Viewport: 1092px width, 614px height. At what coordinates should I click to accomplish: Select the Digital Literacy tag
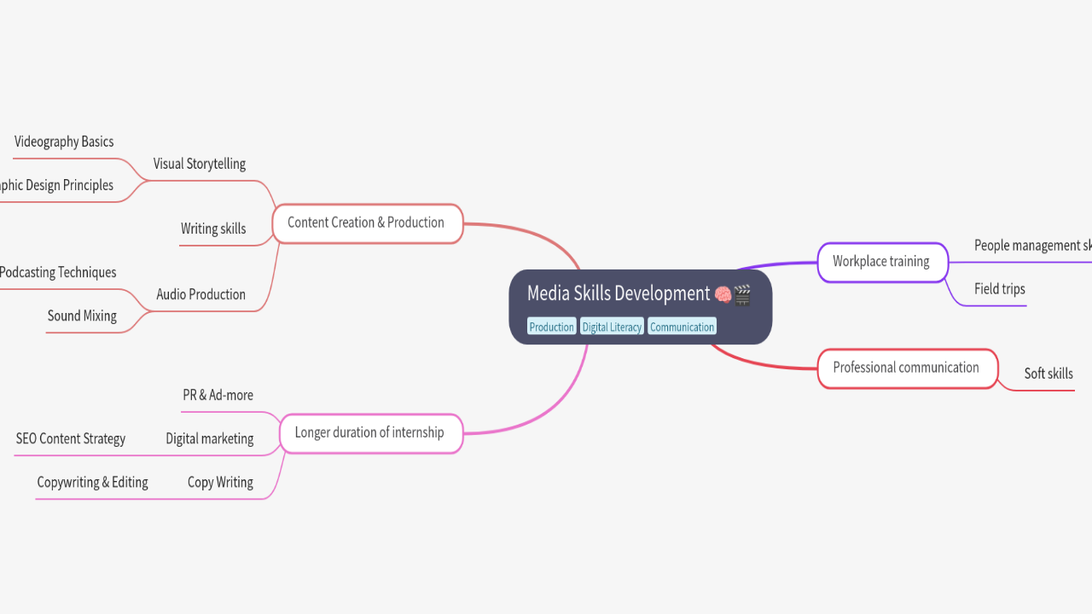[612, 327]
